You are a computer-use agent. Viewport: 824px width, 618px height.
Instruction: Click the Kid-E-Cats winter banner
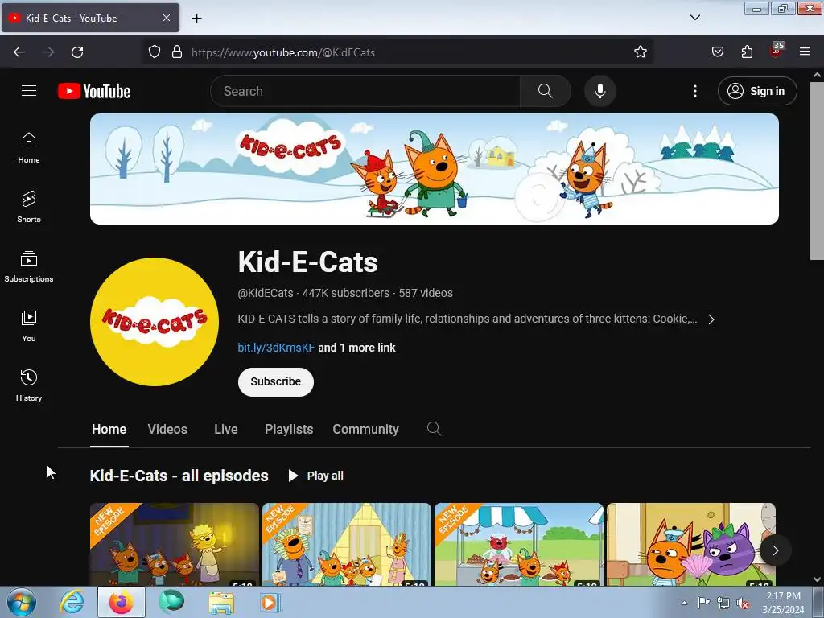[x=434, y=169]
